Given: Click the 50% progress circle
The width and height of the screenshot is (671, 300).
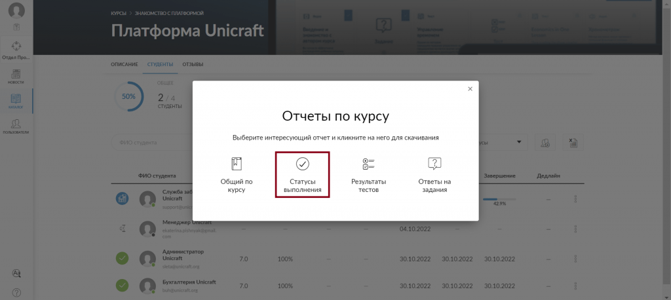Looking at the screenshot, I should (128, 97).
